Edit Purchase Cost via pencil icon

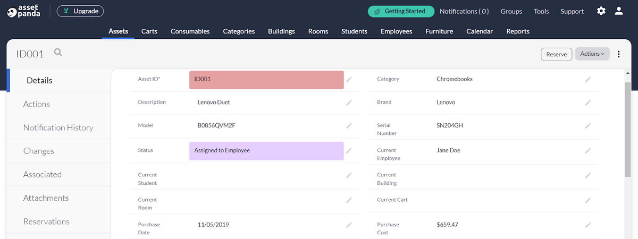588,225
